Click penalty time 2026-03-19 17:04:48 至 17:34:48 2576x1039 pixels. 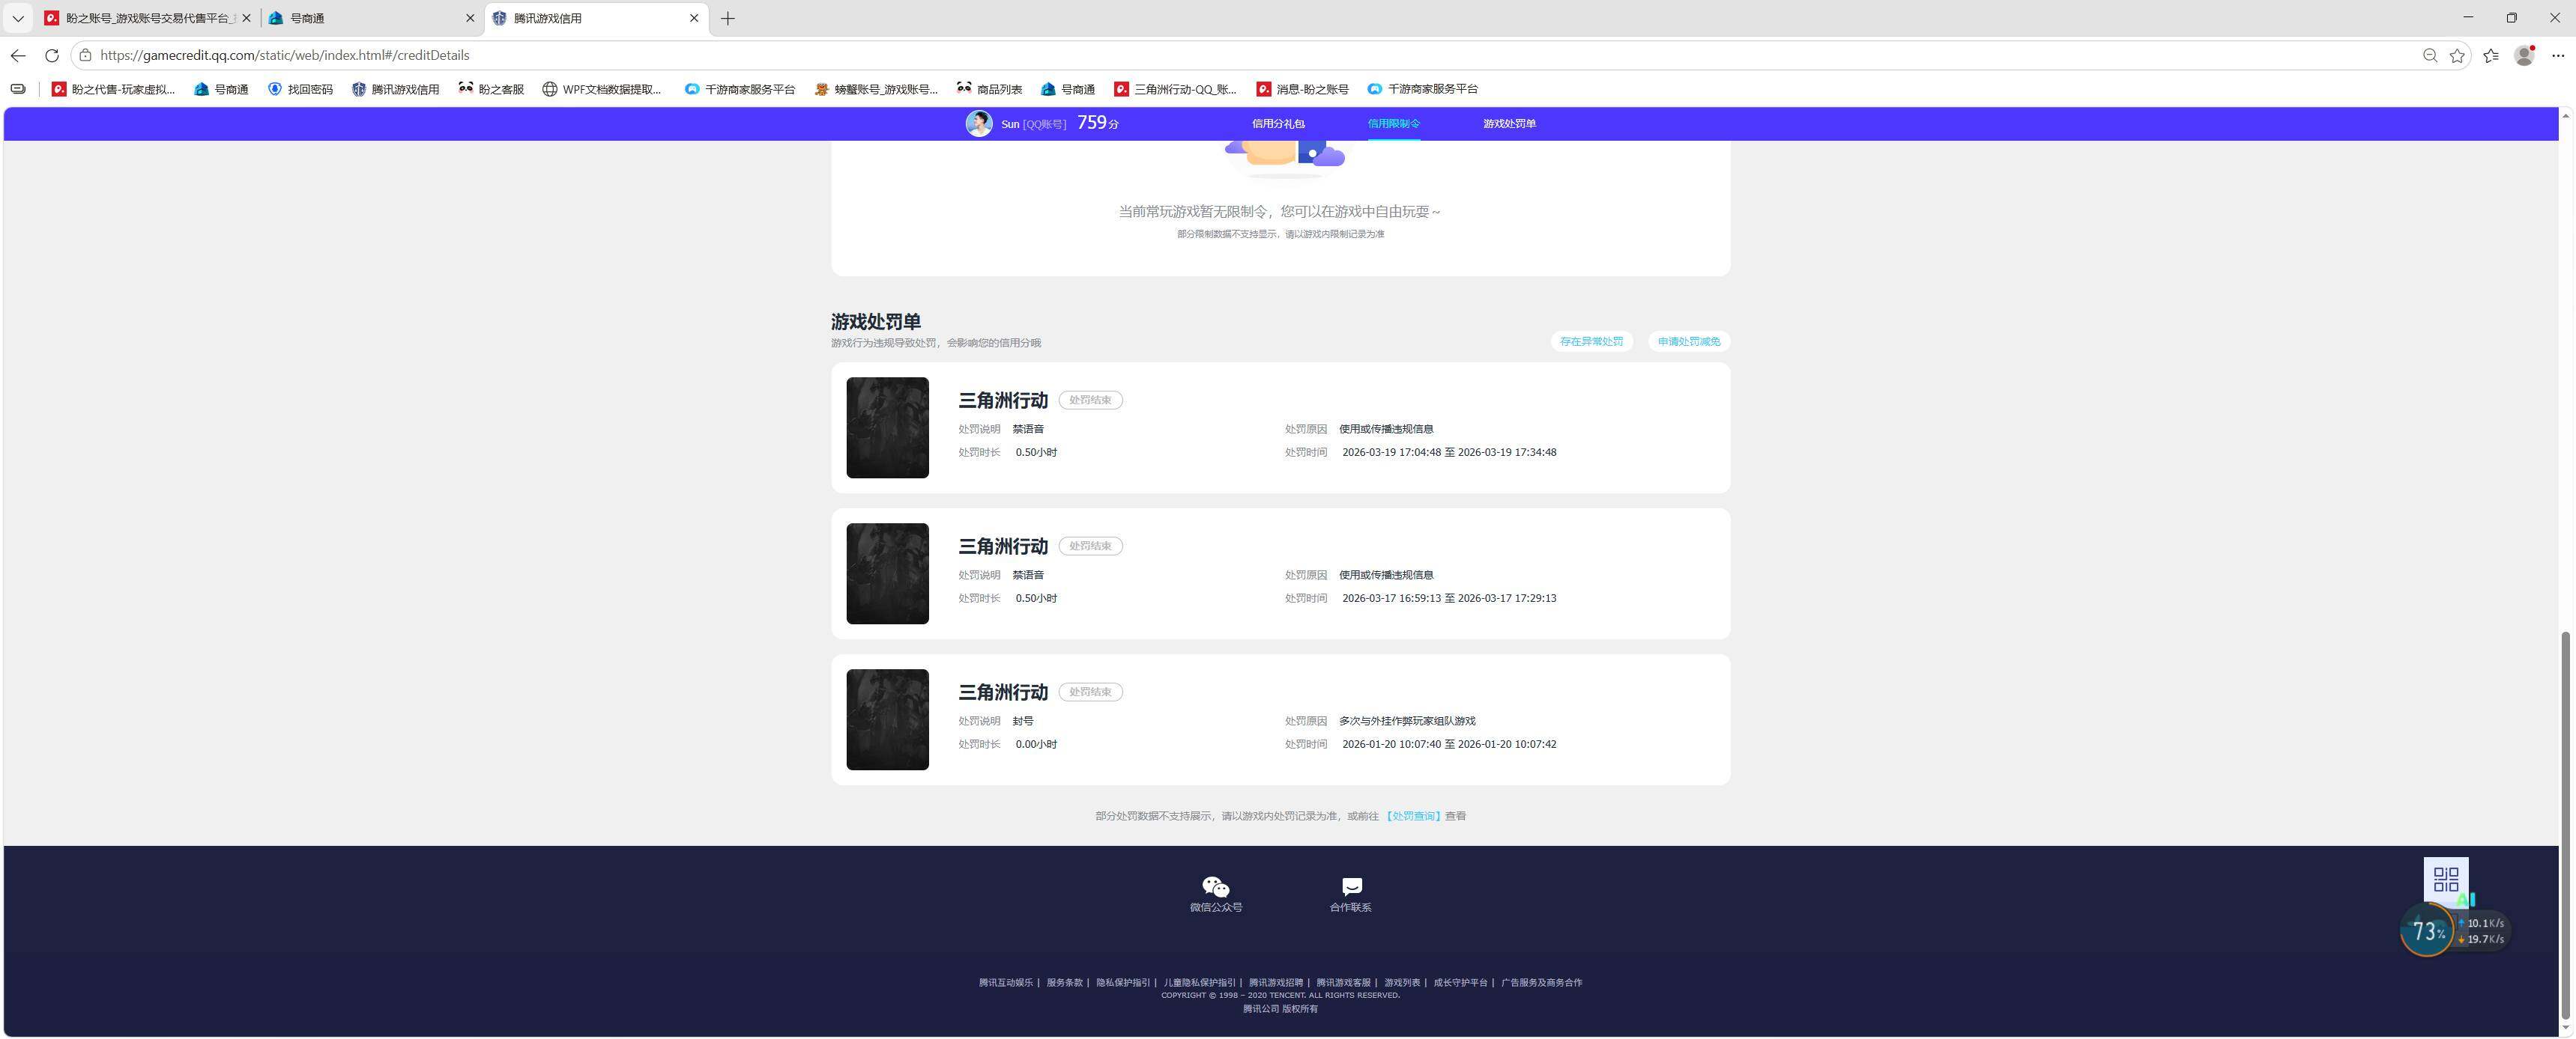coord(1449,453)
